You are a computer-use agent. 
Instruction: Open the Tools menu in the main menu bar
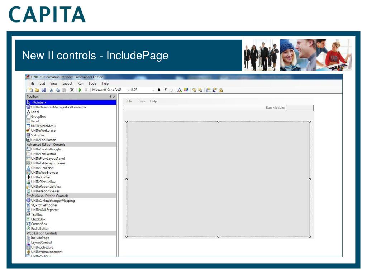click(x=92, y=83)
